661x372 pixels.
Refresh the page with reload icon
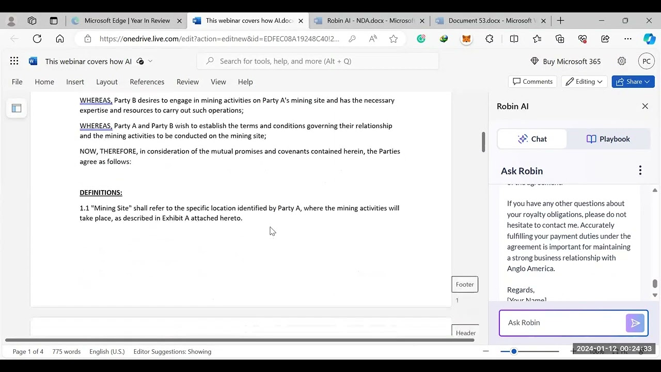pyautogui.click(x=37, y=39)
